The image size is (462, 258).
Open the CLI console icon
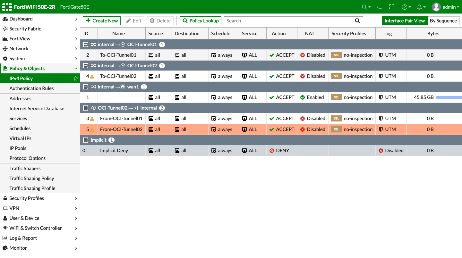pyautogui.click(x=379, y=7)
